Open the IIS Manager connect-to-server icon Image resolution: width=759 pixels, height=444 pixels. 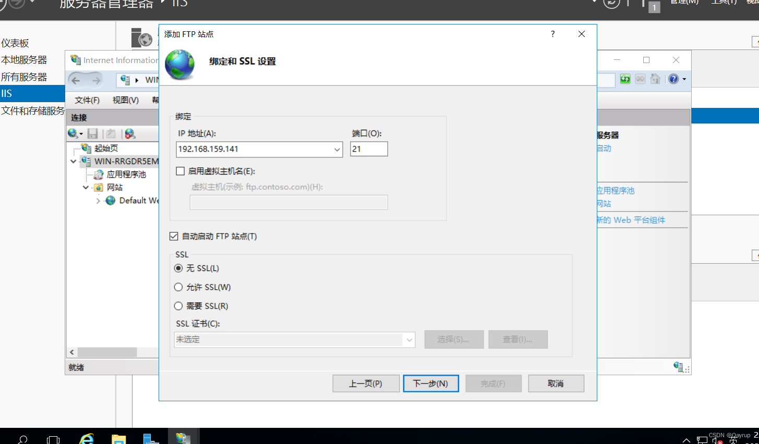click(73, 134)
